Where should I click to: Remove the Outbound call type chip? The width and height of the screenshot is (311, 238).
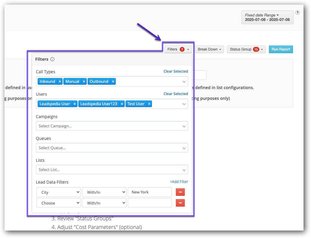[113, 81]
